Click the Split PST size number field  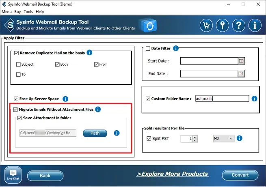[x=187, y=139]
